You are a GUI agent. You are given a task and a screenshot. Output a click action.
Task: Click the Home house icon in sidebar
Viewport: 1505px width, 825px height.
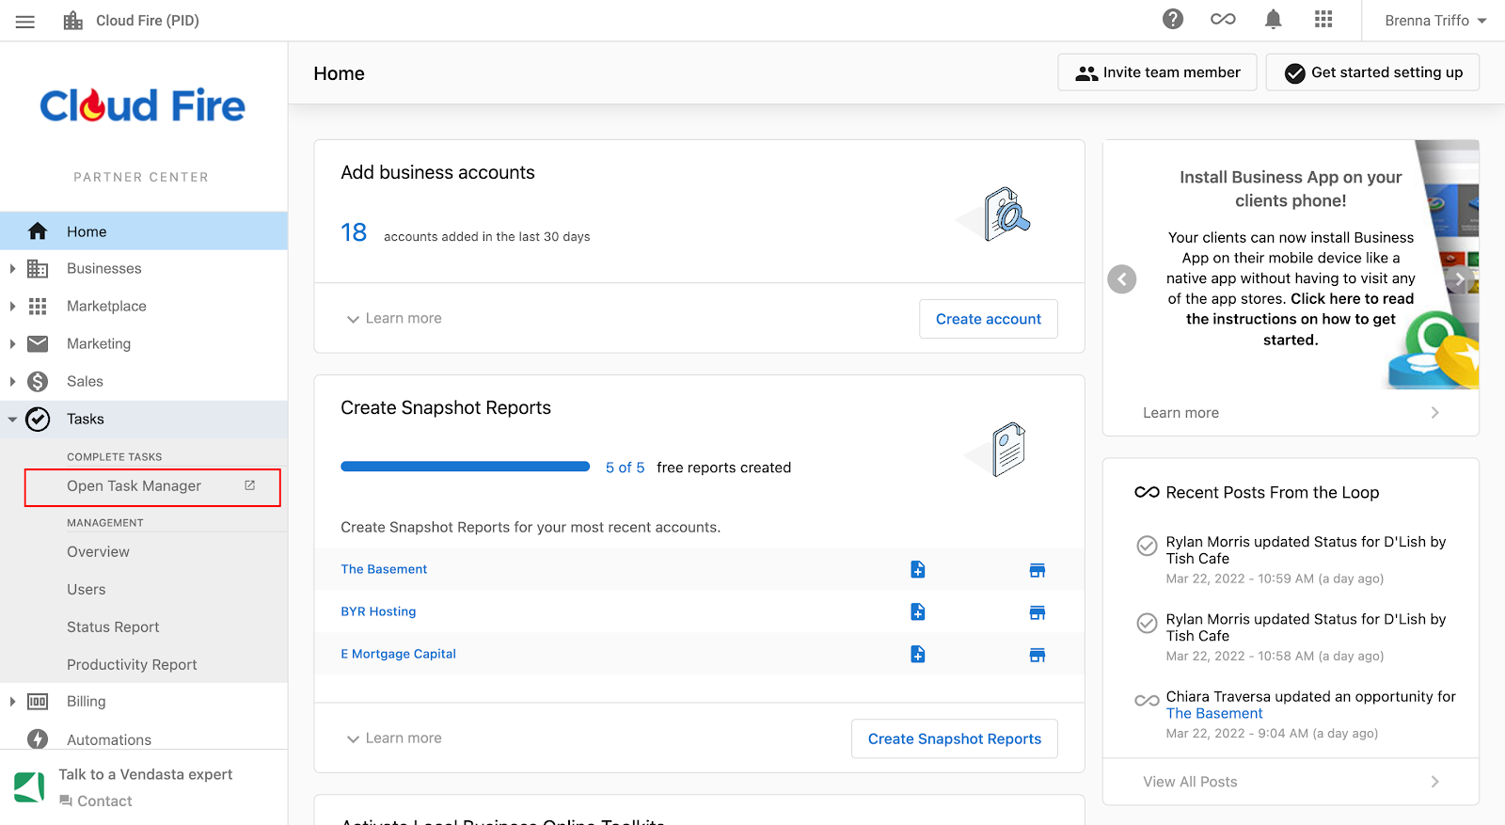coord(38,231)
